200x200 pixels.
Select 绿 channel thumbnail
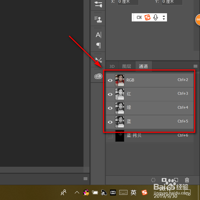(x=119, y=108)
